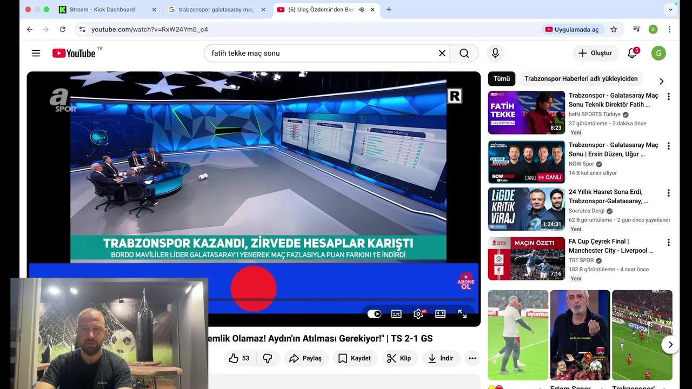Go back with browser back arrow

tap(30, 29)
